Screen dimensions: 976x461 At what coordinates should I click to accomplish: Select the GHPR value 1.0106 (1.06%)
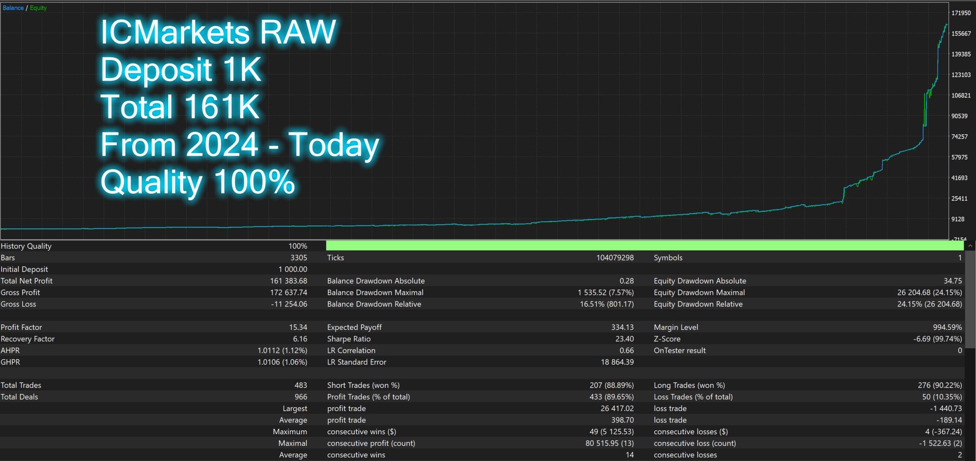tap(282, 362)
